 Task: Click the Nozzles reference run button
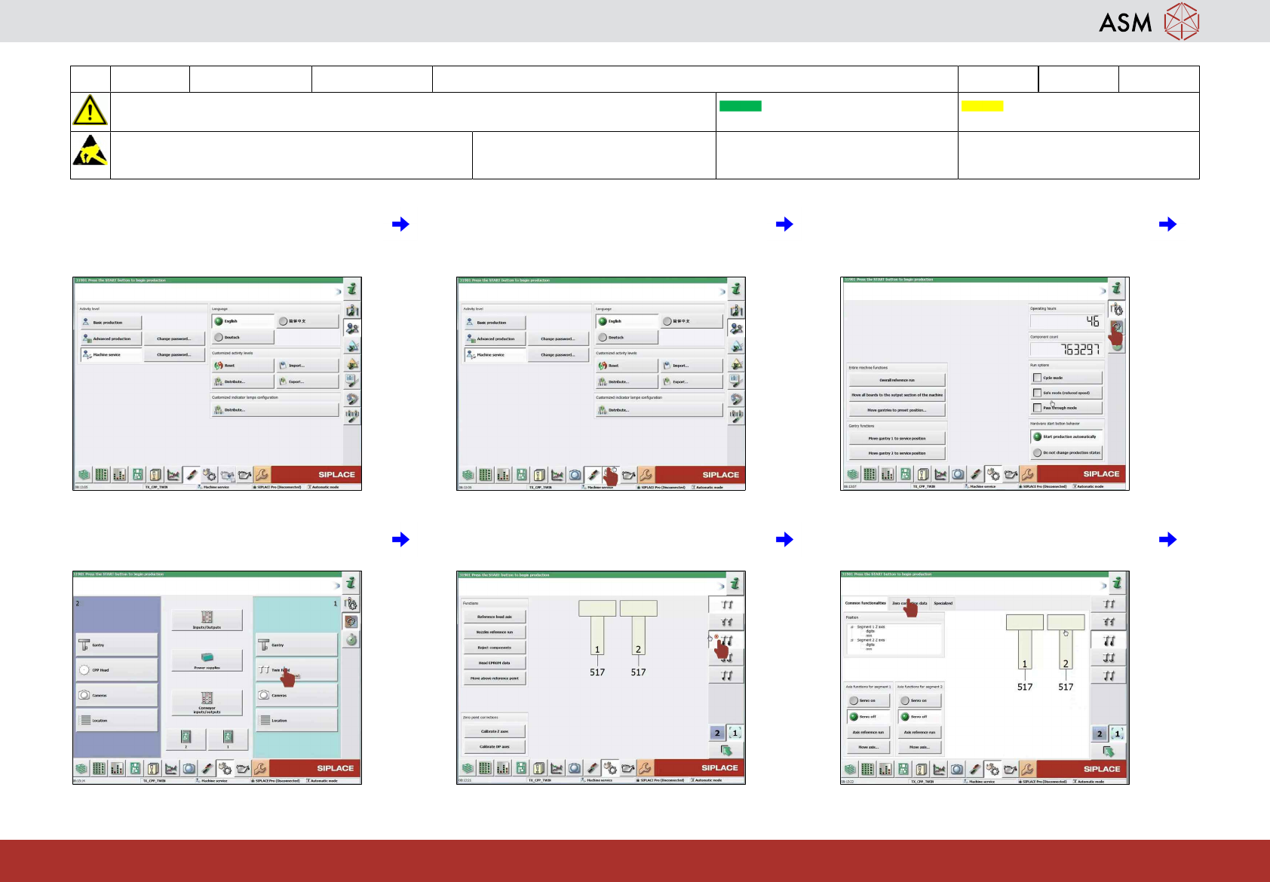click(494, 632)
